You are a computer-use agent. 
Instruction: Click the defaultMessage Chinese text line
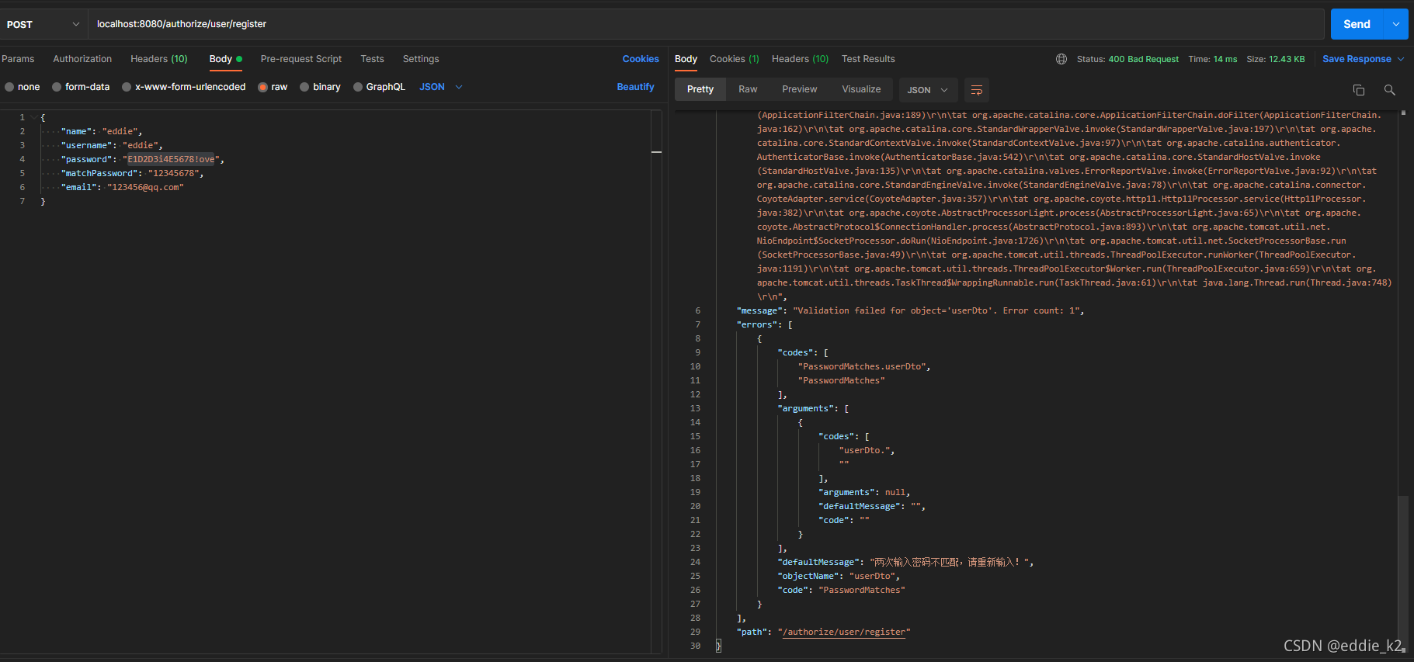tap(905, 562)
